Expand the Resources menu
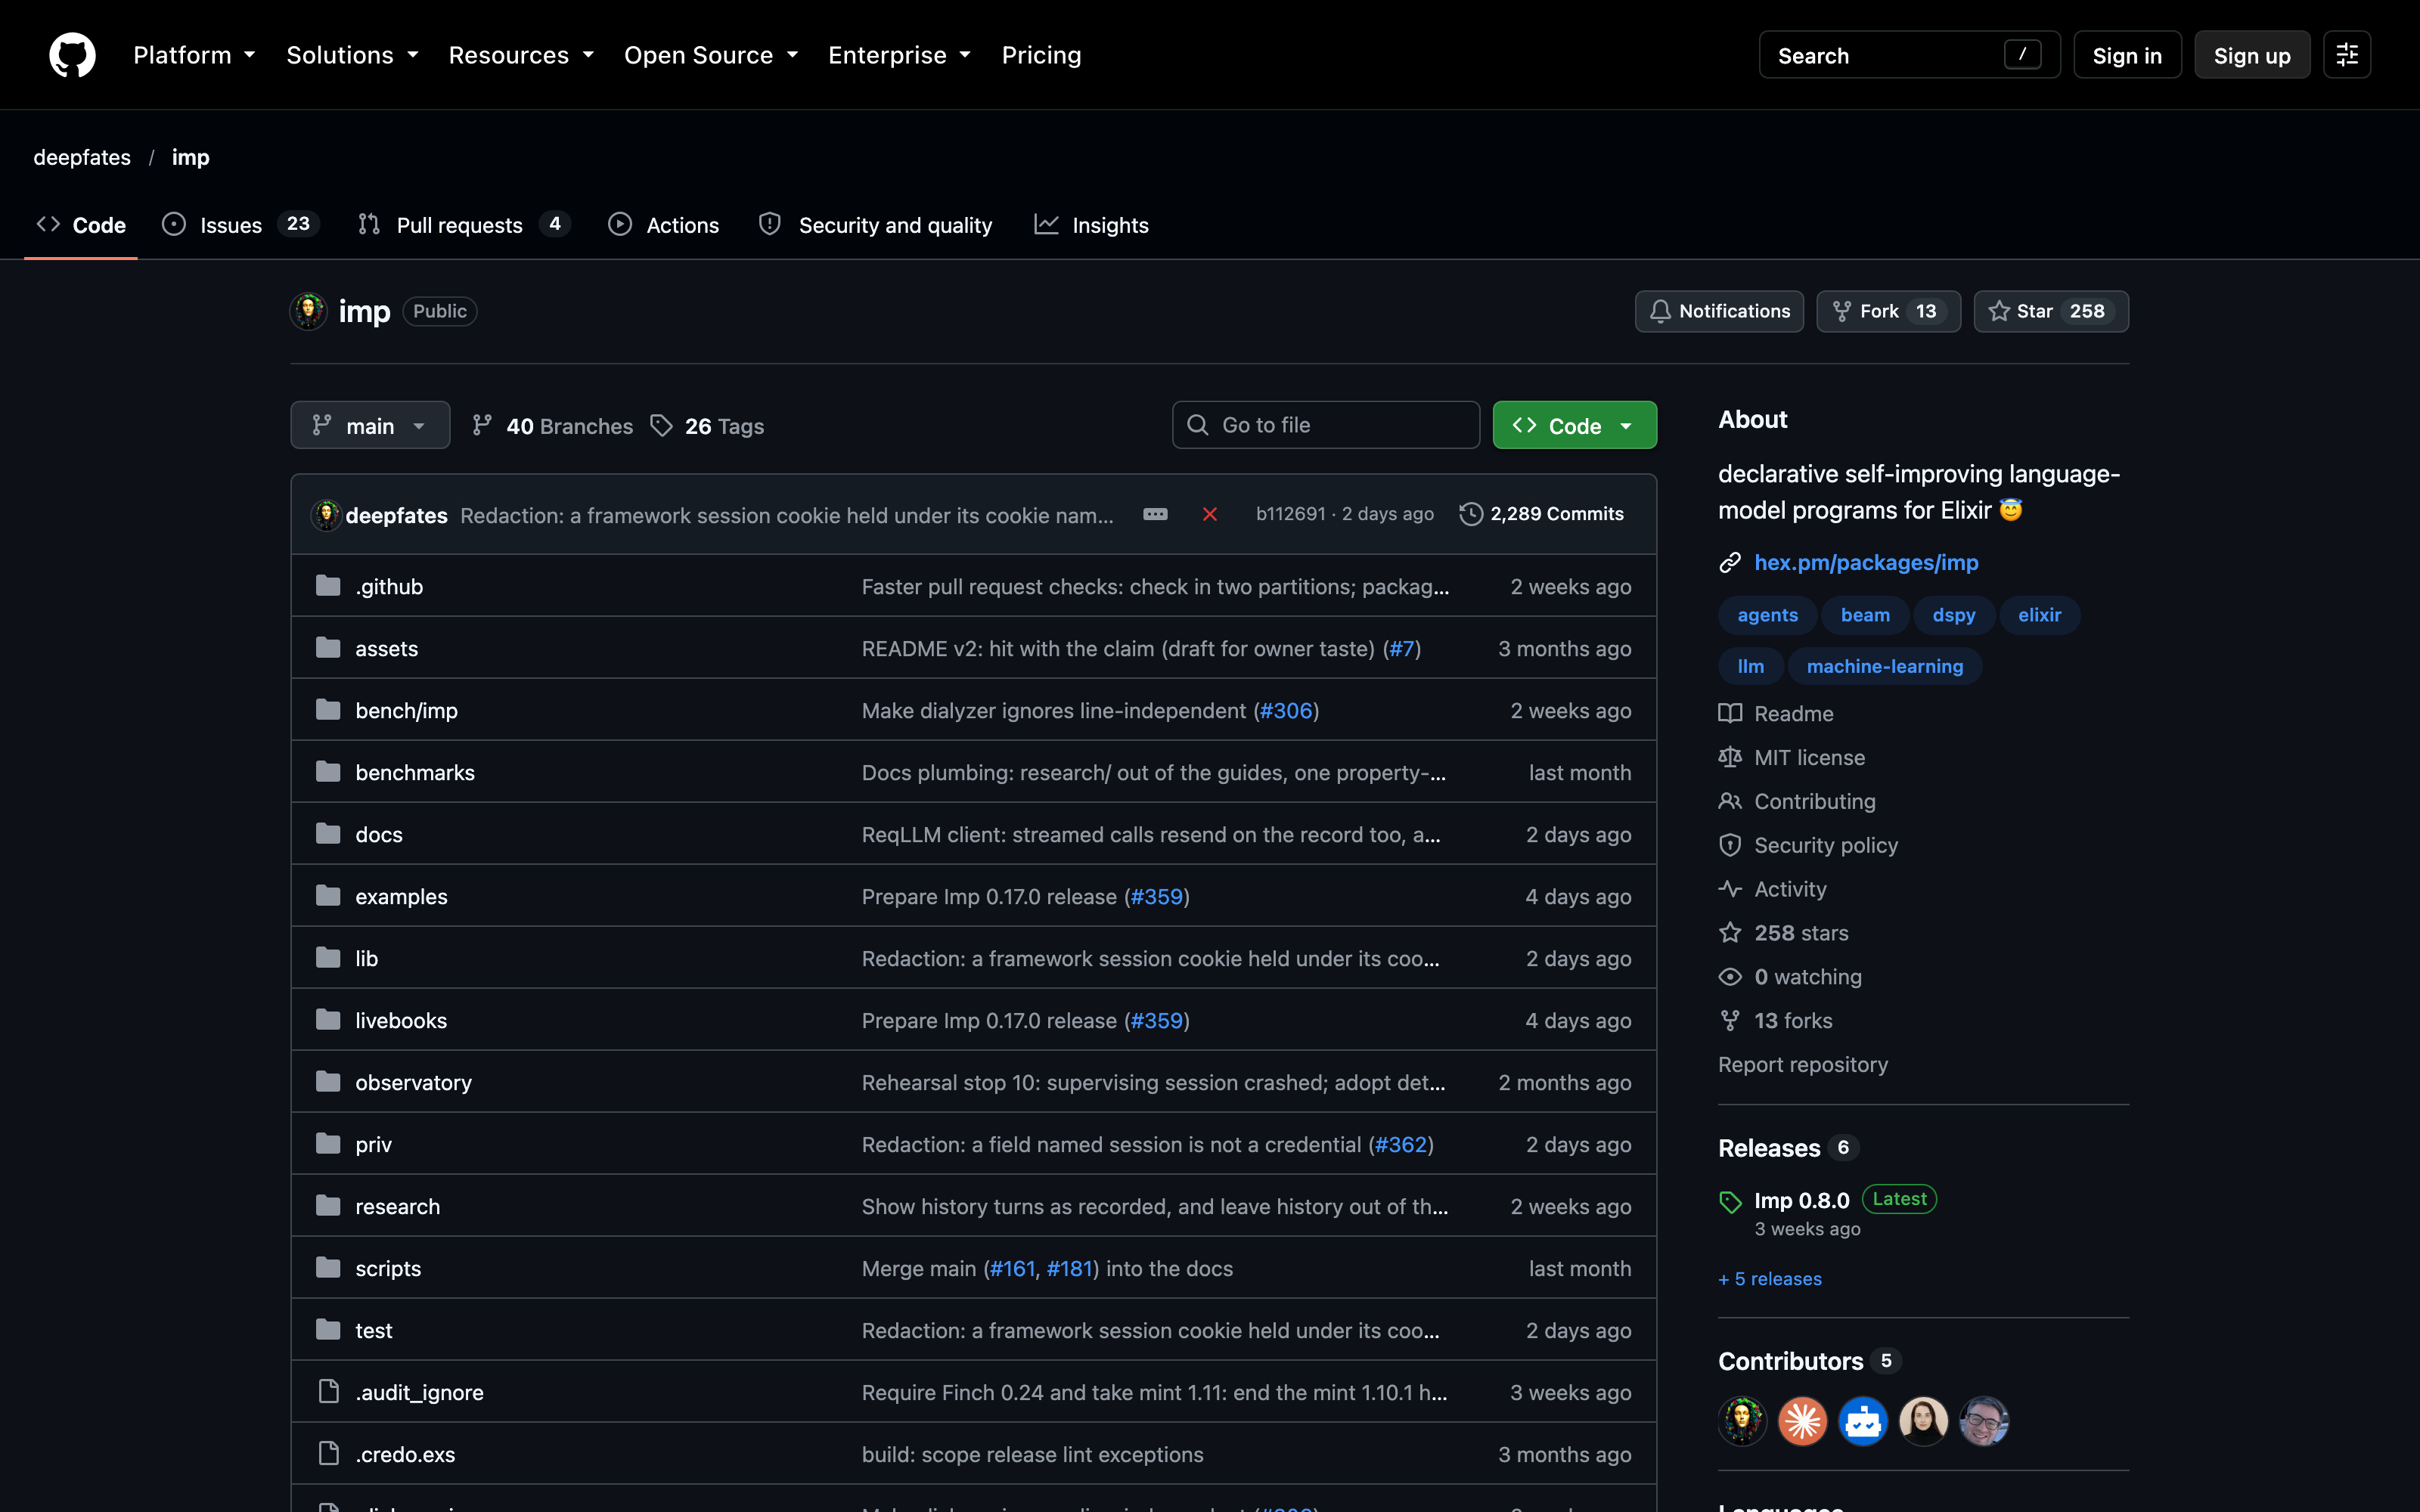The image size is (2420, 1512). [521, 55]
